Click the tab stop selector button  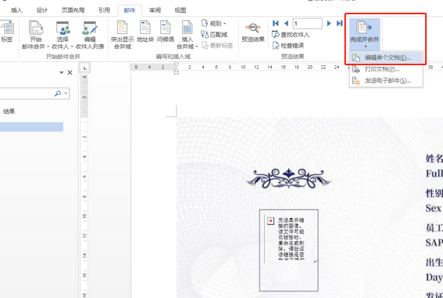pos(85,68)
